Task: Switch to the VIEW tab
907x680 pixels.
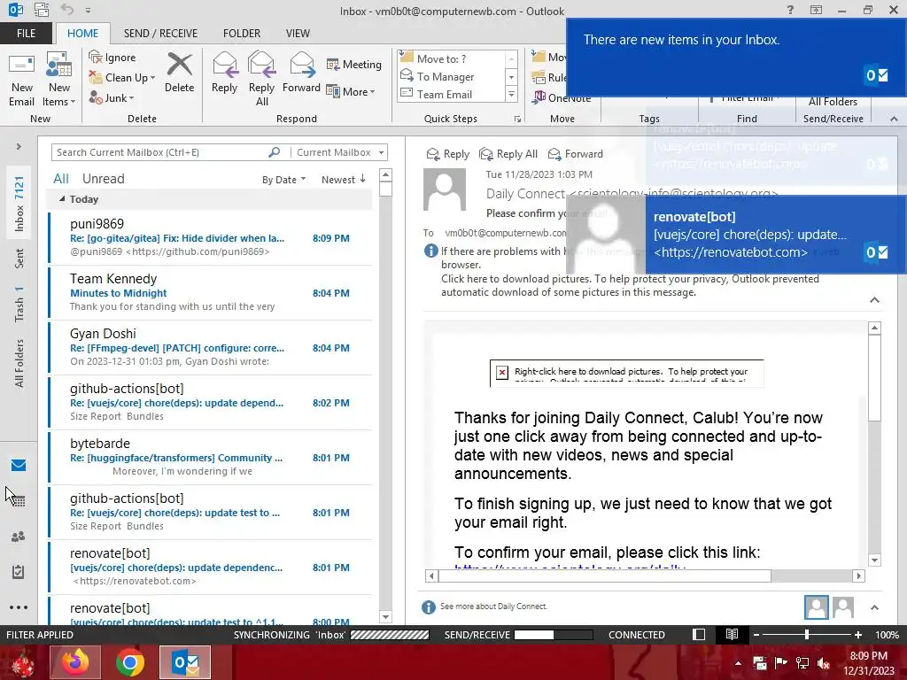Action: coord(298,34)
